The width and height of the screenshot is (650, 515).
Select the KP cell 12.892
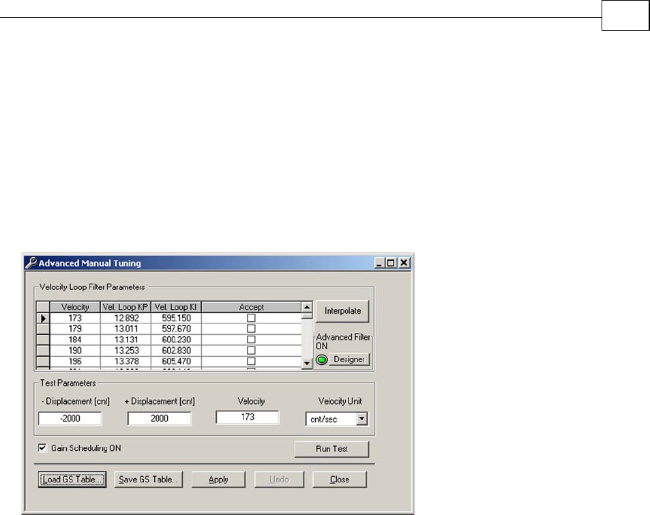point(125,318)
